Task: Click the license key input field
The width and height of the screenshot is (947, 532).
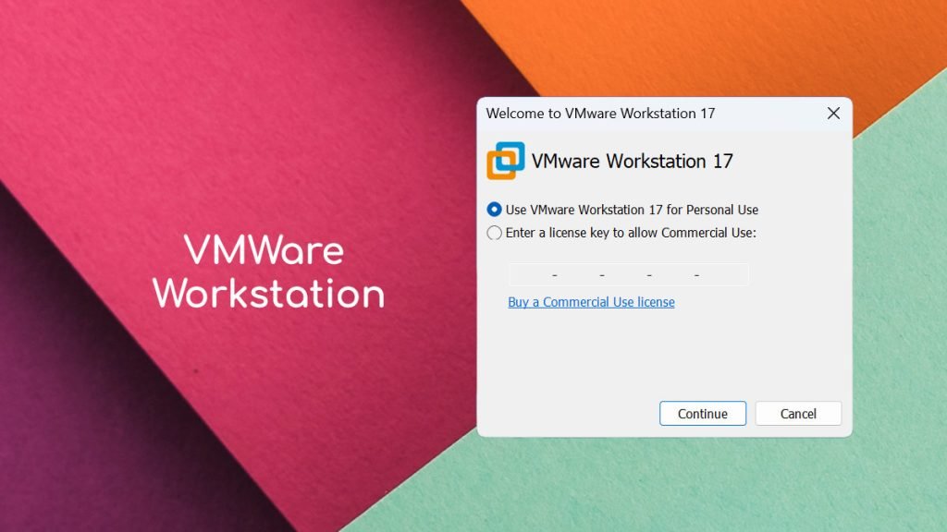Action: 628,274
